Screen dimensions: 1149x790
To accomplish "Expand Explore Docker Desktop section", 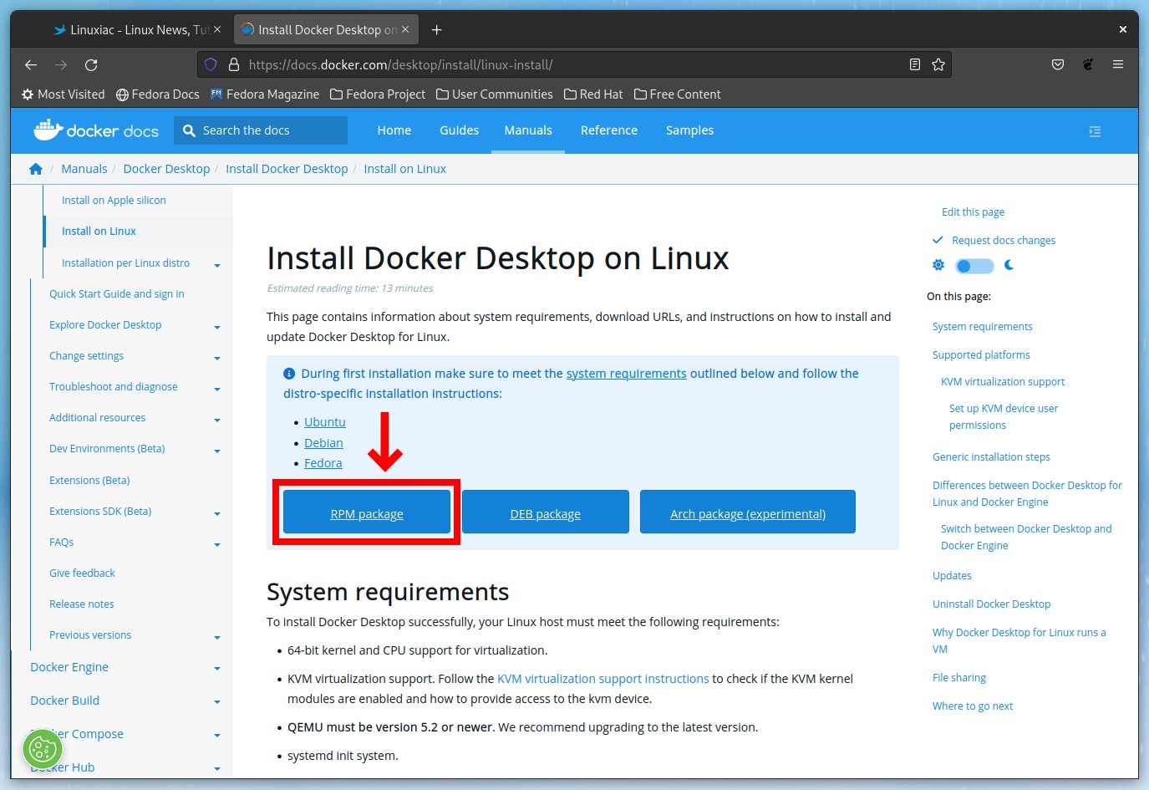I will (x=217, y=327).
